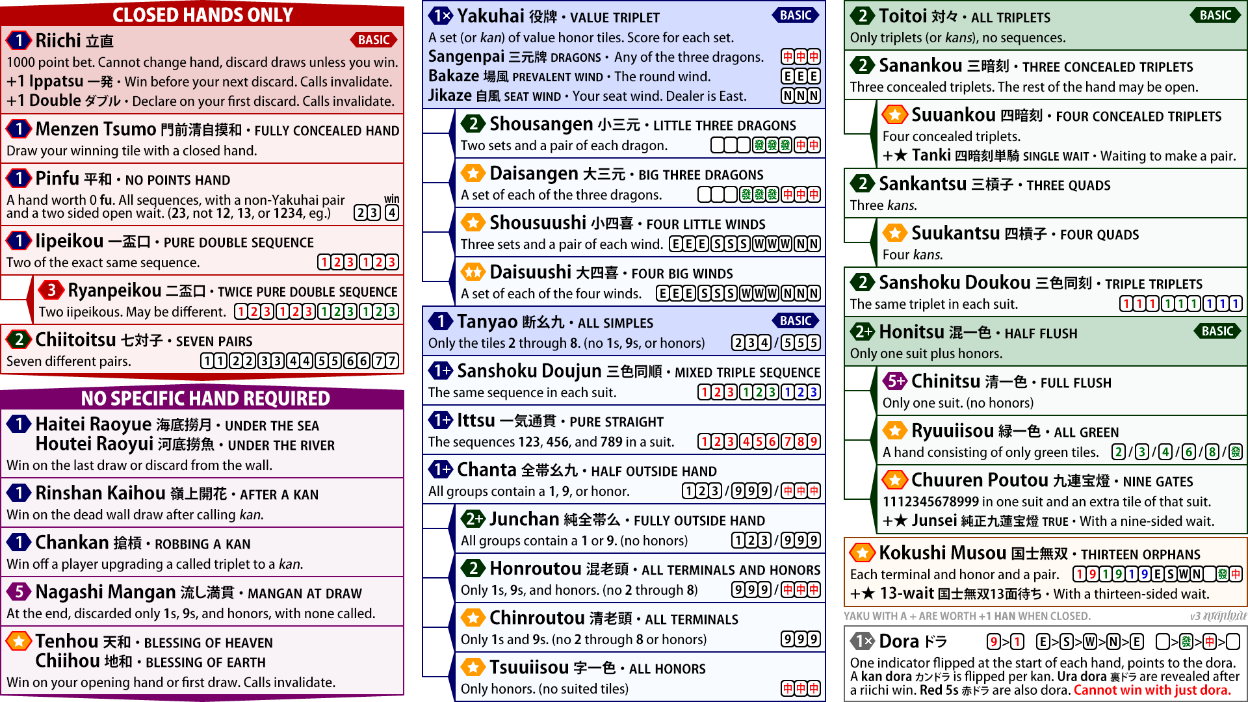The width and height of the screenshot is (1248, 702).
Task: Click the Riichi 1-han hexagon icon
Action: [x=19, y=40]
